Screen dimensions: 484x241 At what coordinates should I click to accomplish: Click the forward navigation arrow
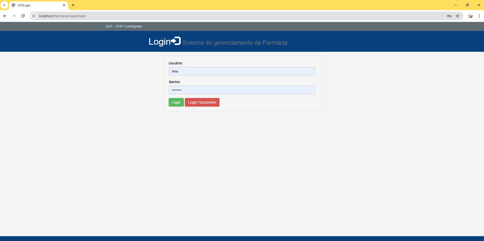click(x=14, y=16)
